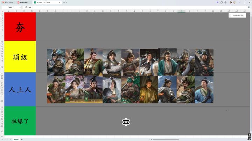This screenshot has width=252, height=141.
Task: Go to first sheet navigation arrow
Action: tap(2, 139)
